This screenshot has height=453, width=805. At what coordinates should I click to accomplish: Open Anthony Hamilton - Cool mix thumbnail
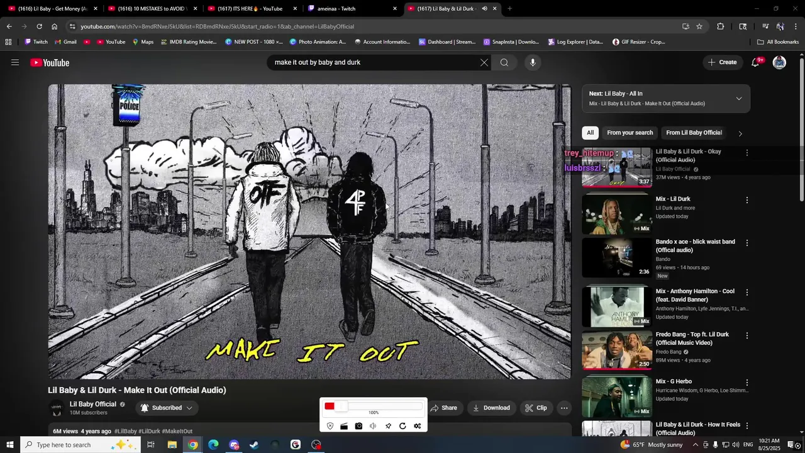coord(617,306)
